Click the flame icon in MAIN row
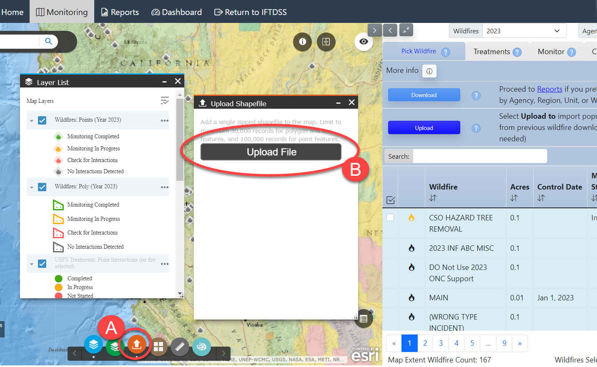The width and height of the screenshot is (597, 367). (411, 298)
